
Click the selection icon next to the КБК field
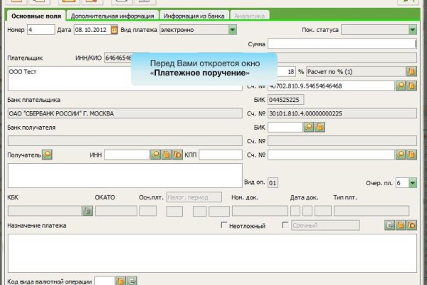[88, 211]
